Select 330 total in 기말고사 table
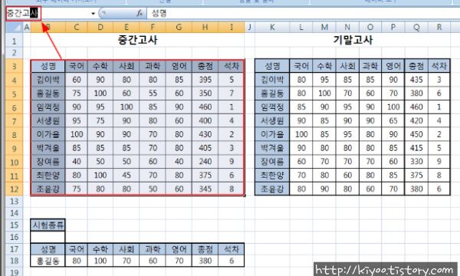Image resolution: width=460 pixels, height=276 pixels. pyautogui.click(x=416, y=162)
